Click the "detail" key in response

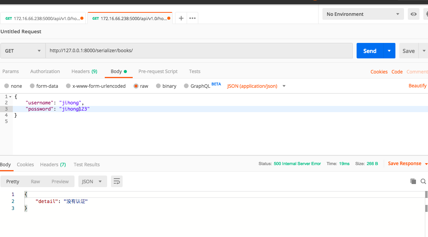[x=47, y=201]
